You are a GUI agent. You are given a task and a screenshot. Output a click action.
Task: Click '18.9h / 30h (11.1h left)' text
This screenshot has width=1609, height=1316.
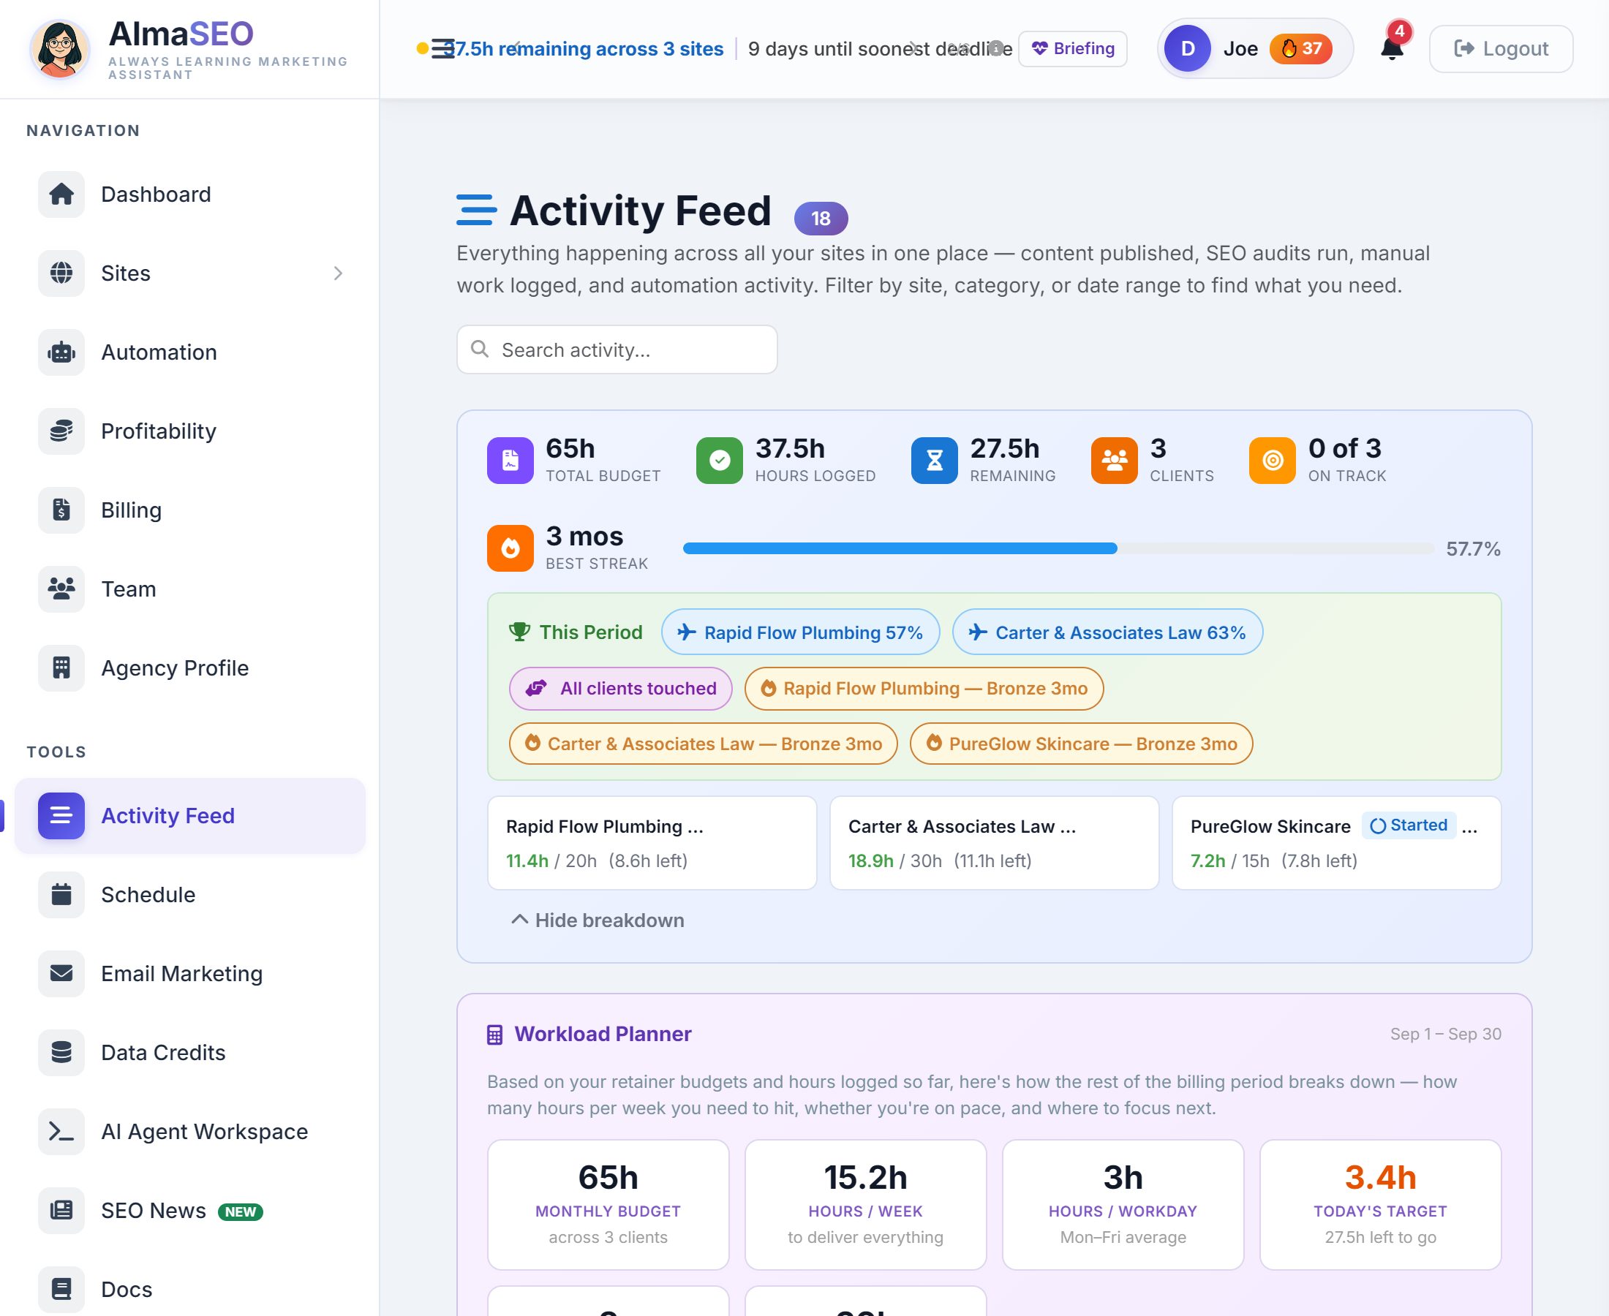pos(941,861)
